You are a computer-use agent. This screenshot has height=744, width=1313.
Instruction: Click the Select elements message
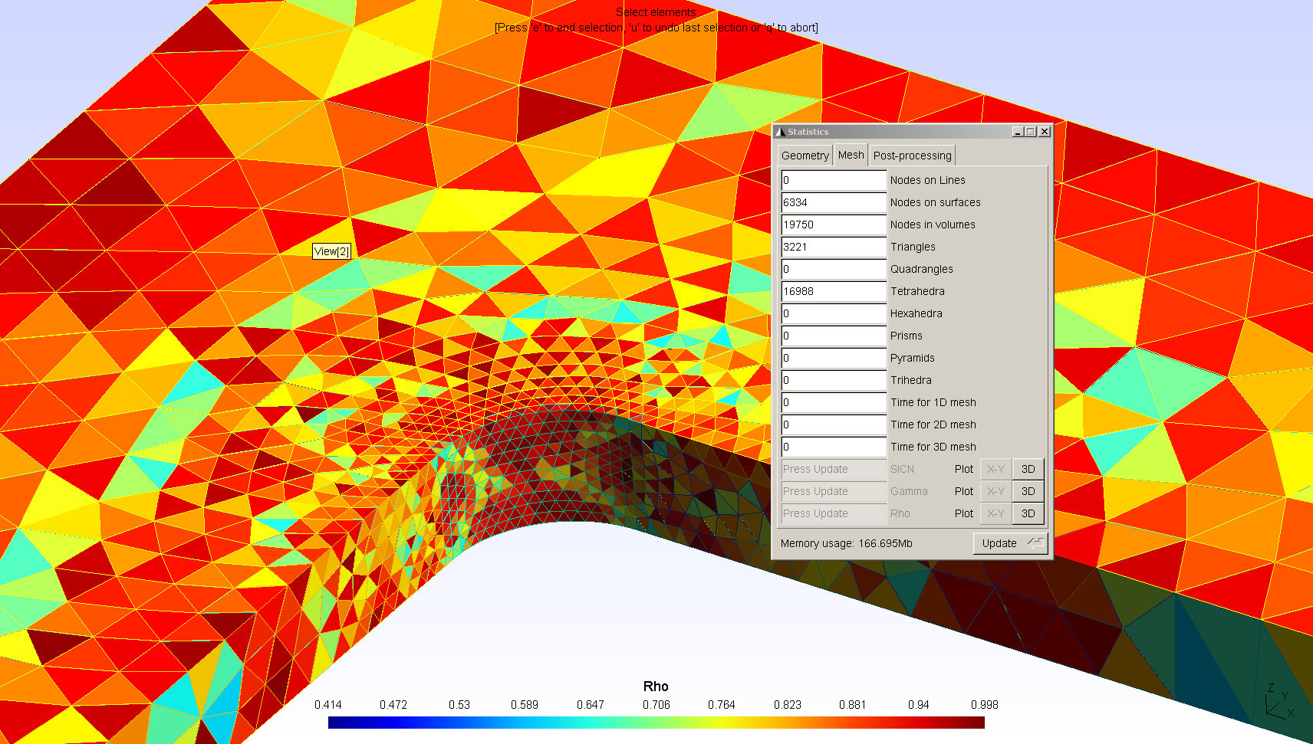[x=656, y=12]
